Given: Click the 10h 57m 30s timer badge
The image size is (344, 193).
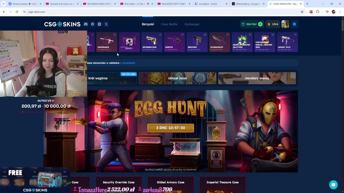Looking at the screenshot, I should pyautogui.click(x=128, y=74).
